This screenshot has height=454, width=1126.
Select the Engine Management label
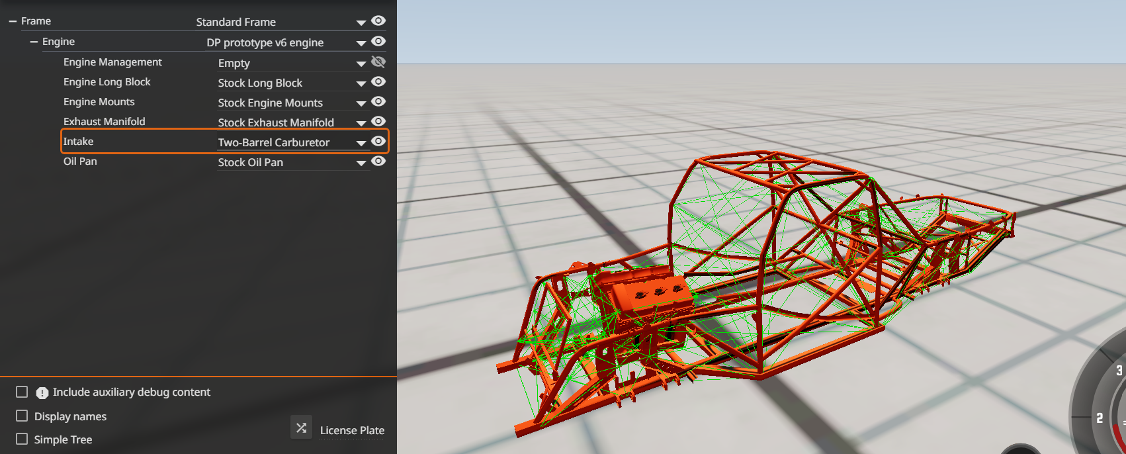[112, 62]
